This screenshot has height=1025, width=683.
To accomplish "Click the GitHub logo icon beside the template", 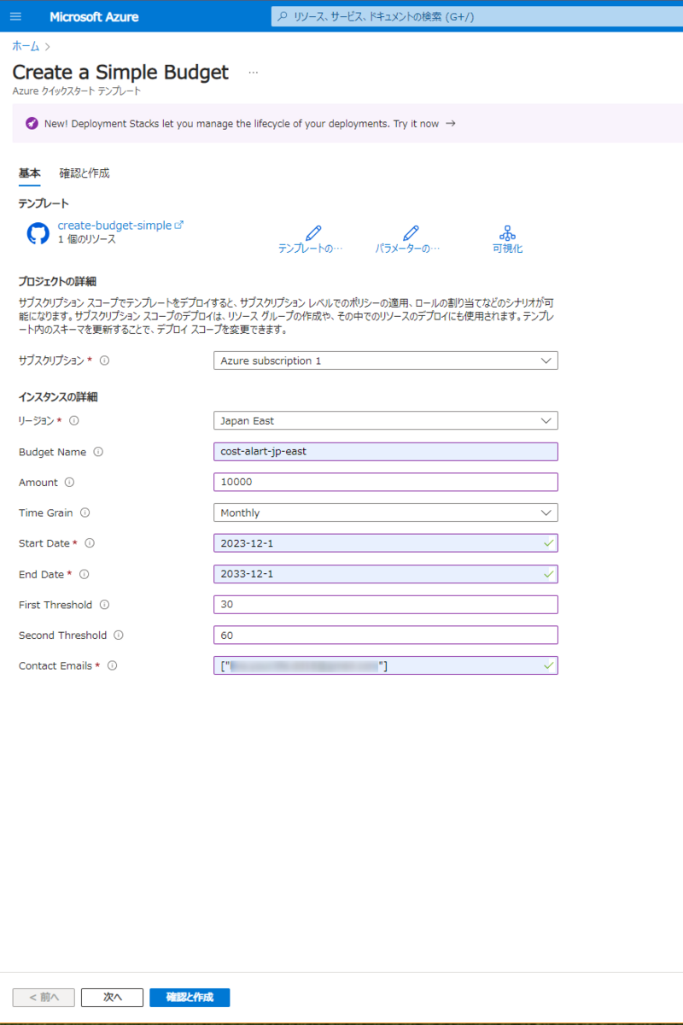I will tap(38, 234).
